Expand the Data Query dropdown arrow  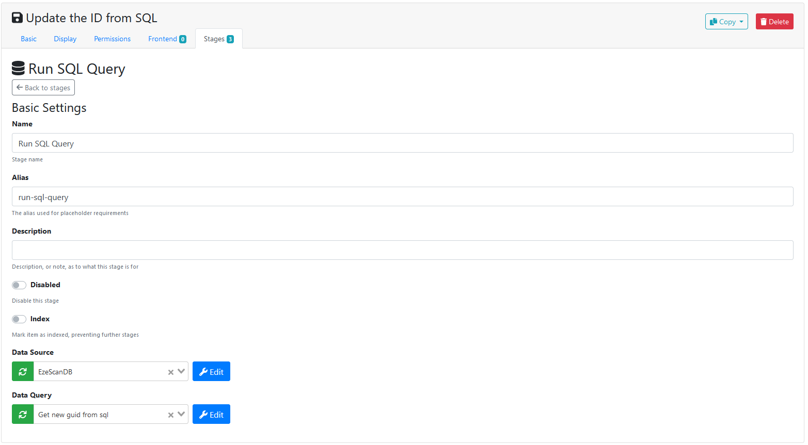click(x=181, y=414)
